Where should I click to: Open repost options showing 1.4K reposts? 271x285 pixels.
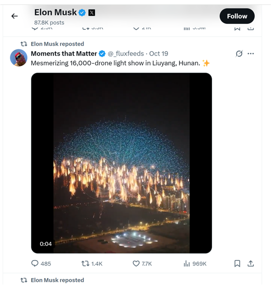tap(85, 263)
